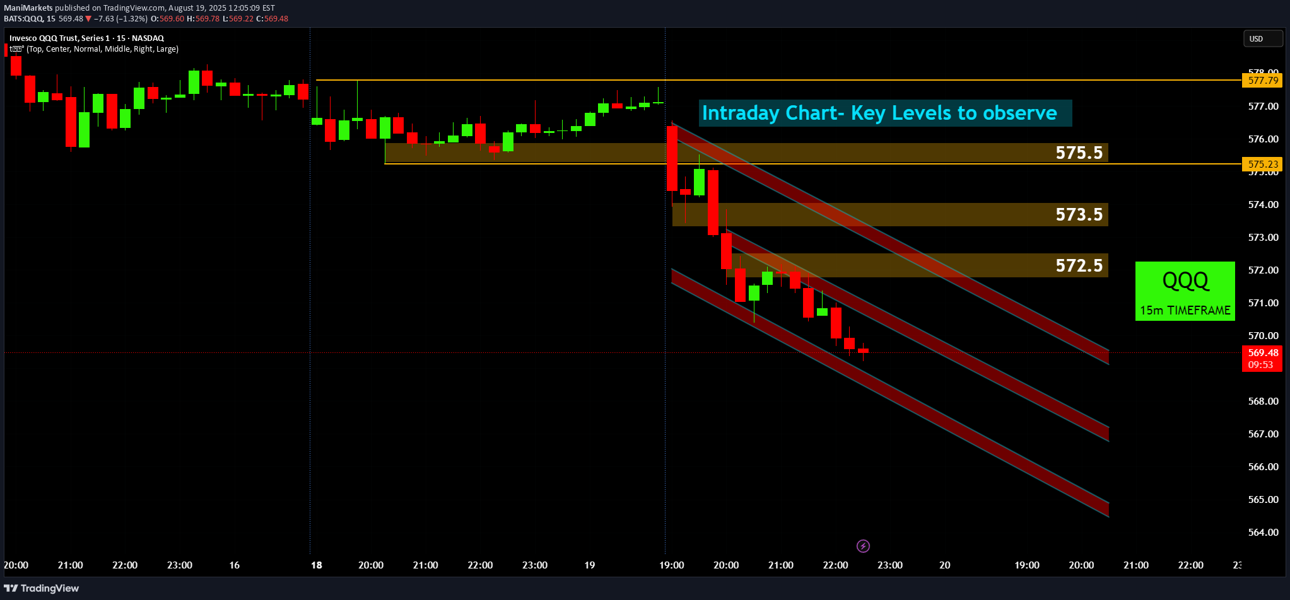Click the 574.00 price axis label
Viewport: 1290px width, 600px height.
1263,205
